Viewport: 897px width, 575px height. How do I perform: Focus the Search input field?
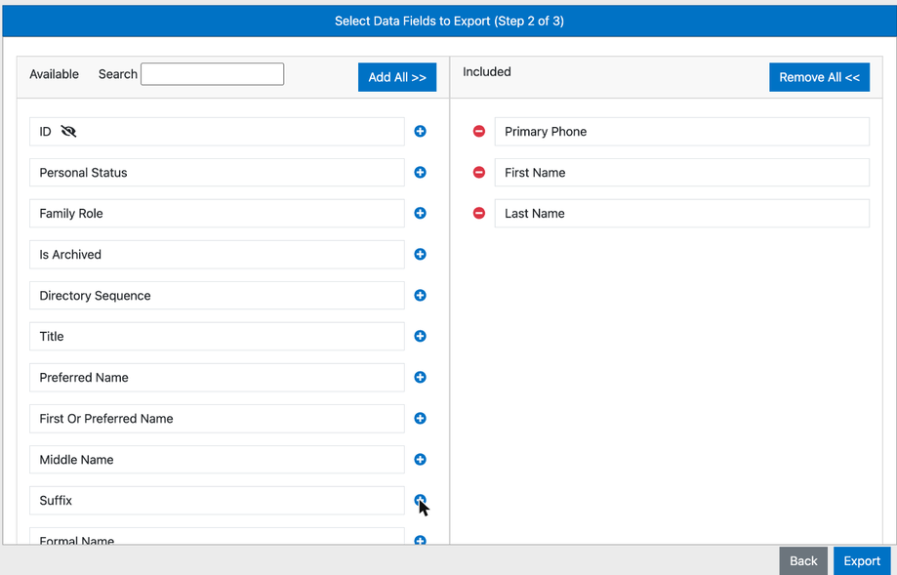click(x=212, y=74)
